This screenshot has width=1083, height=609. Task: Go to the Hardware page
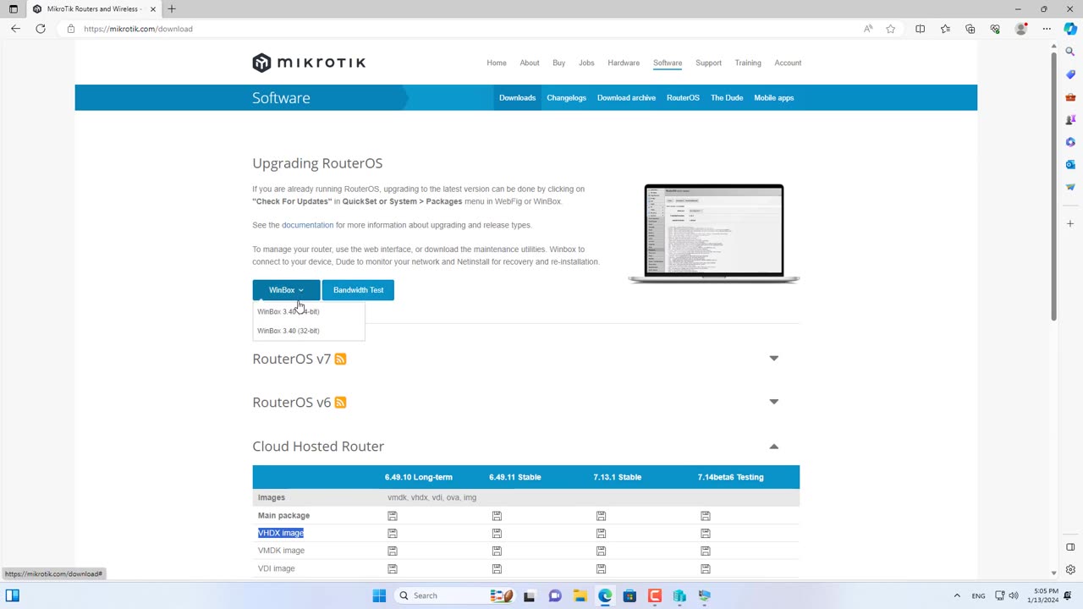click(624, 63)
